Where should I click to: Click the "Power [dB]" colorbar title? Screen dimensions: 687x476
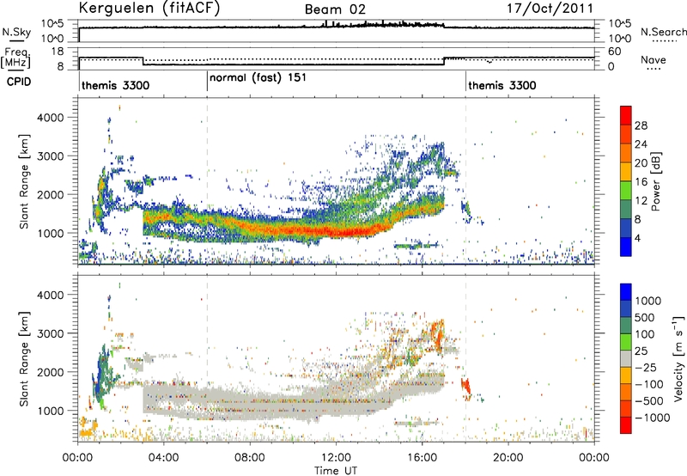[655, 181]
